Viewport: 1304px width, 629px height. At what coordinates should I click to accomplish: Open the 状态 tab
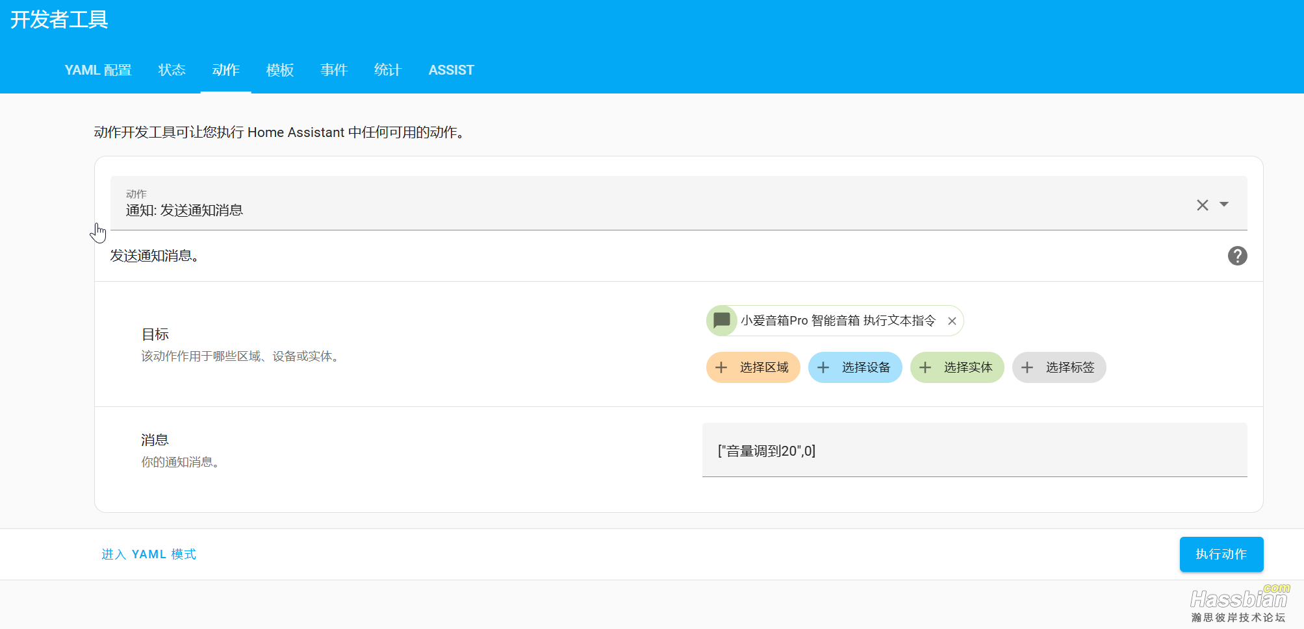tap(172, 70)
